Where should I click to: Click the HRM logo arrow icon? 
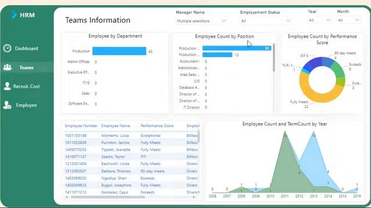coord(14,15)
